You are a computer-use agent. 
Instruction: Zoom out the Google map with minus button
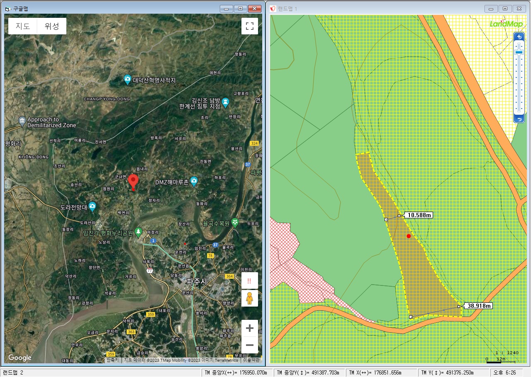point(250,345)
